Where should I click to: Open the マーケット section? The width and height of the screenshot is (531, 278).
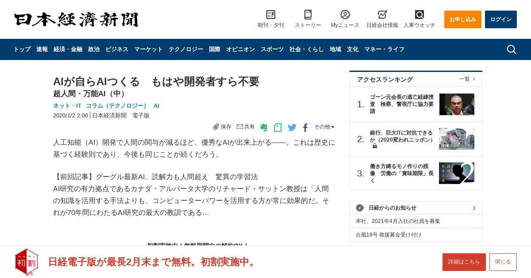pyautogui.click(x=148, y=49)
